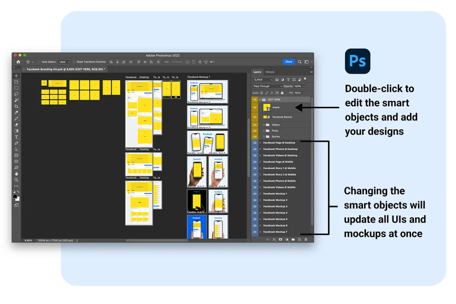The height and width of the screenshot is (304, 456).
Task: Select the Eyedropper tool
Action: [x=16, y=112]
